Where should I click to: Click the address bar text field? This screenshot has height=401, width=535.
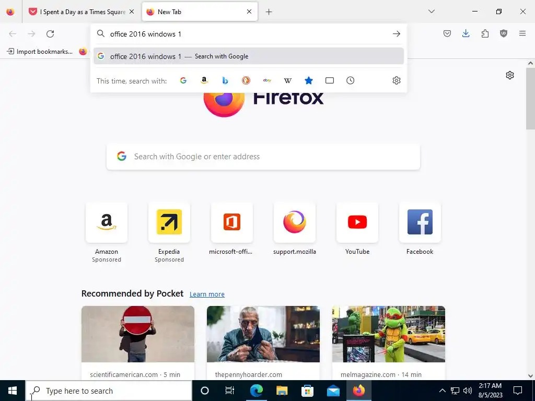(x=248, y=34)
